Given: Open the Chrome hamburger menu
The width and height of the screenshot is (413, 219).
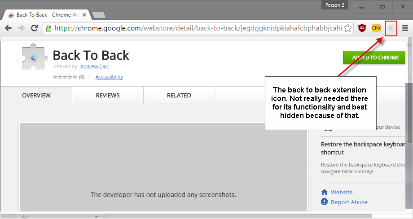Looking at the screenshot, I should [405, 28].
